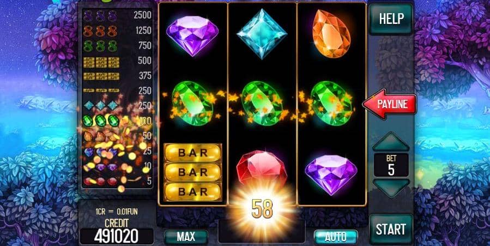
Task: Increase bet with the up arrow
Action: (391, 142)
